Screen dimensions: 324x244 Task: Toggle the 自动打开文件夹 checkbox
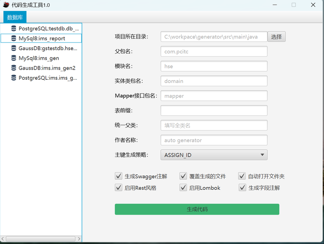click(242, 176)
